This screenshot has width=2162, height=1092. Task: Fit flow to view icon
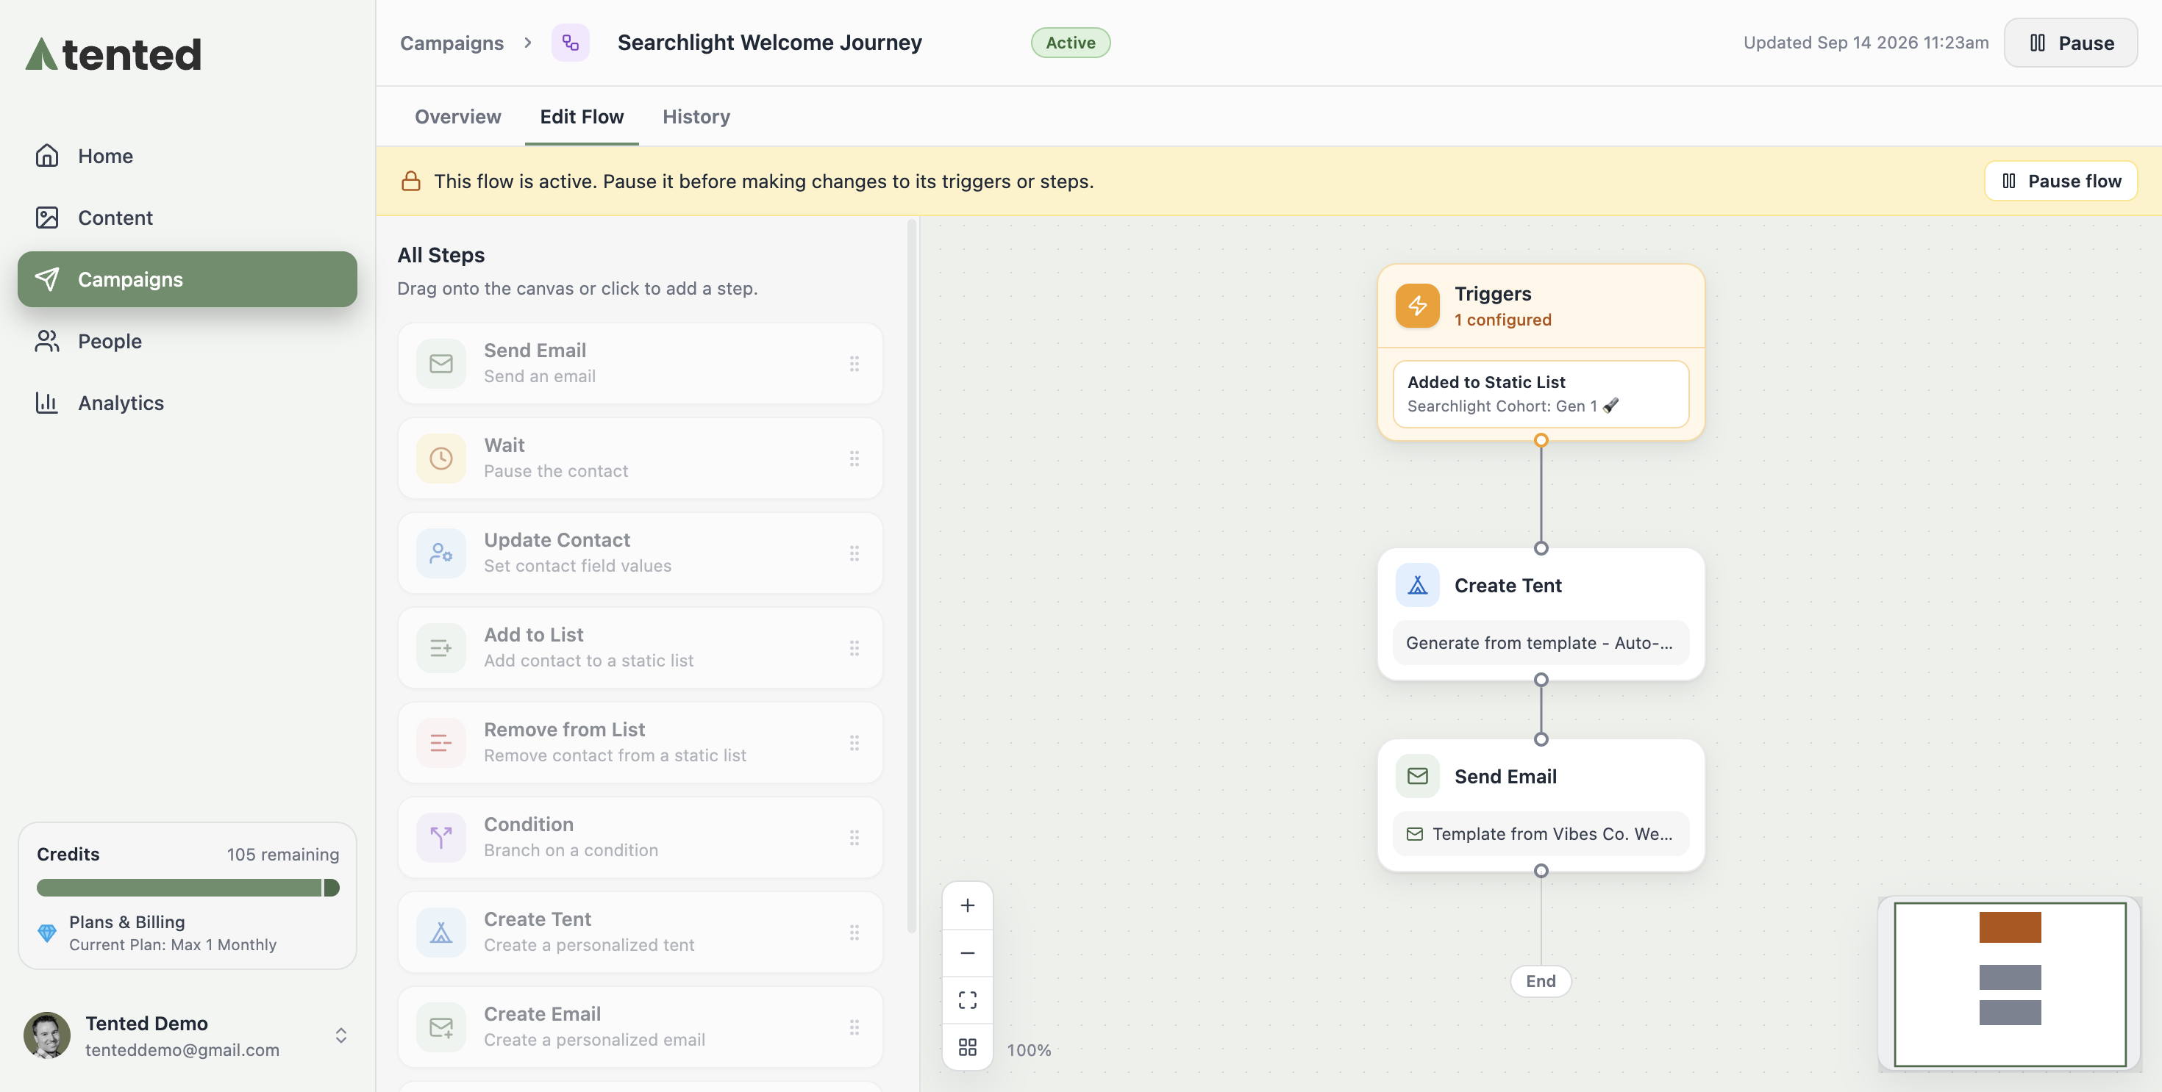(x=967, y=999)
